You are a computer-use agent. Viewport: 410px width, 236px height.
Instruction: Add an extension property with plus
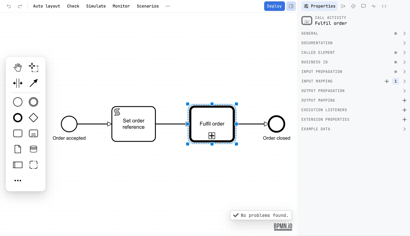click(x=404, y=119)
